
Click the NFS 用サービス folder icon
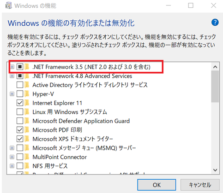(27, 166)
